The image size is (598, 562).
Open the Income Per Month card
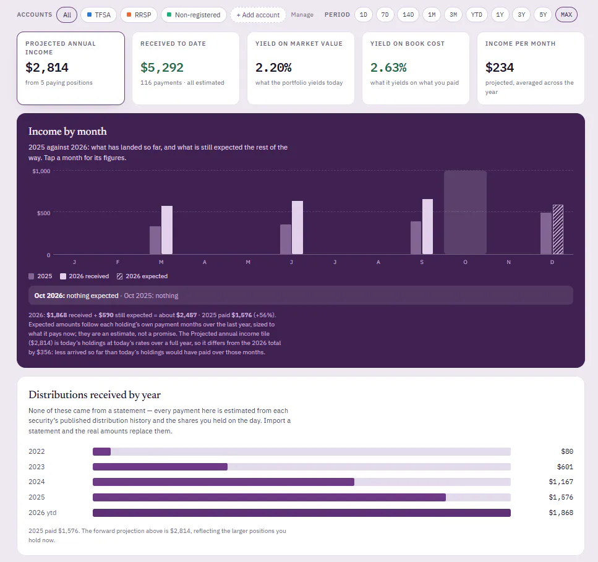531,68
